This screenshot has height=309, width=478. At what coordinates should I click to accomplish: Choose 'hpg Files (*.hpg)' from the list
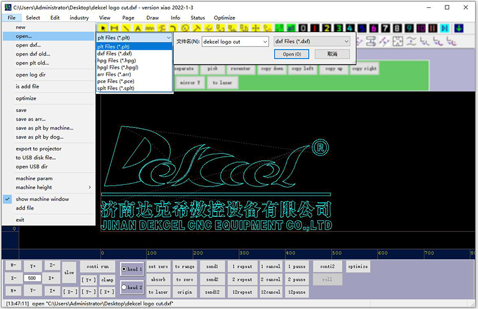tap(134, 60)
